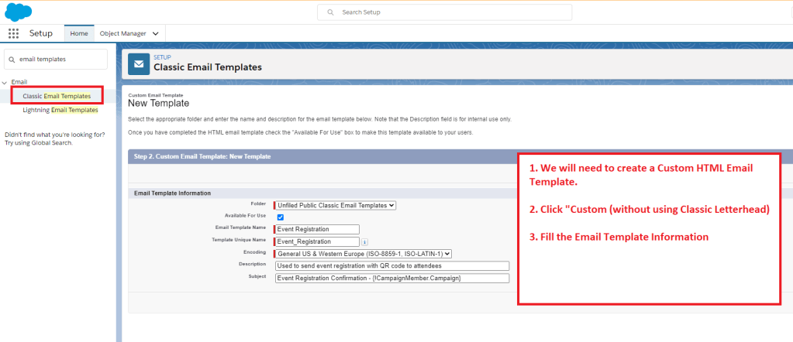This screenshot has height=342, width=793.
Task: Open the Folder dropdown
Action: (x=336, y=205)
